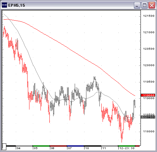
Task: Select the 05 date marker on time axis
Action: [36, 148]
